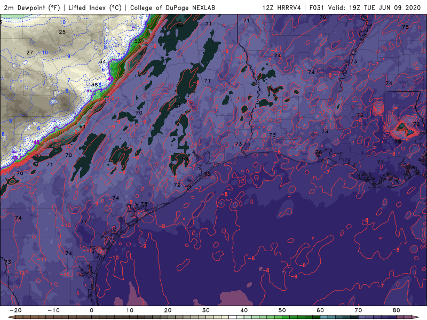Click 'Valid: 19Z TUE JUN 09 2020' text
Image resolution: width=427 pixels, height=320 pixels.
coord(375,7)
